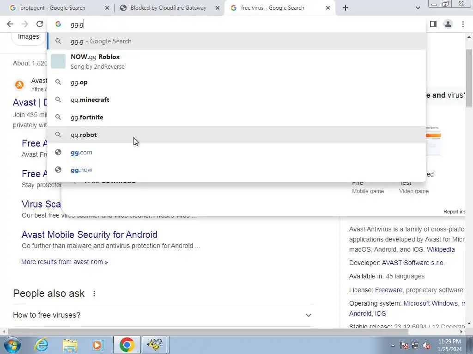Open Windows Explorer folder from taskbar
473x354 pixels.
coord(70,345)
